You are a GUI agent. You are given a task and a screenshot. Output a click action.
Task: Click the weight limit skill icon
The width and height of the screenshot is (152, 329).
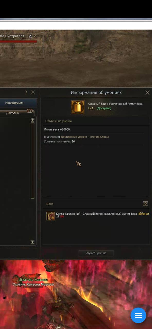(x=78, y=107)
